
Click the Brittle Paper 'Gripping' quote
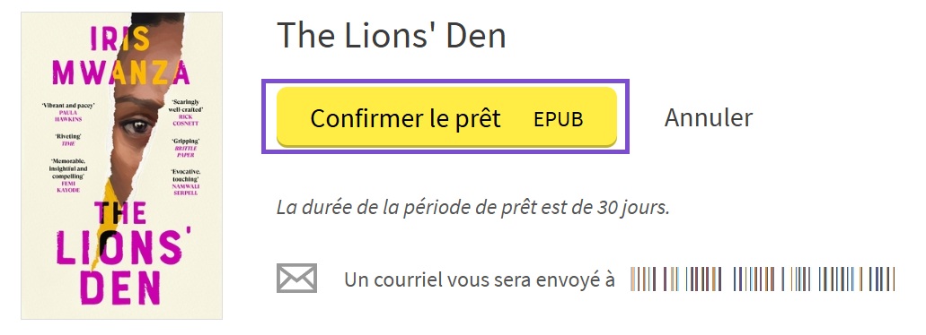point(186,149)
